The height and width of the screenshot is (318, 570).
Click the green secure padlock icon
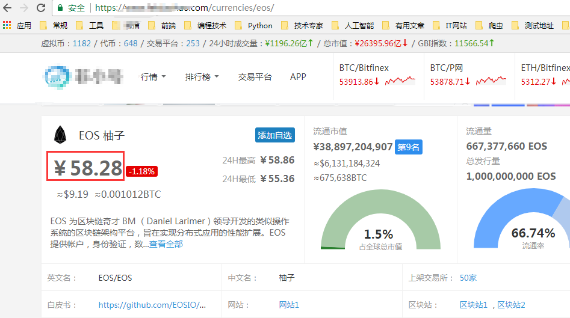tap(60, 8)
